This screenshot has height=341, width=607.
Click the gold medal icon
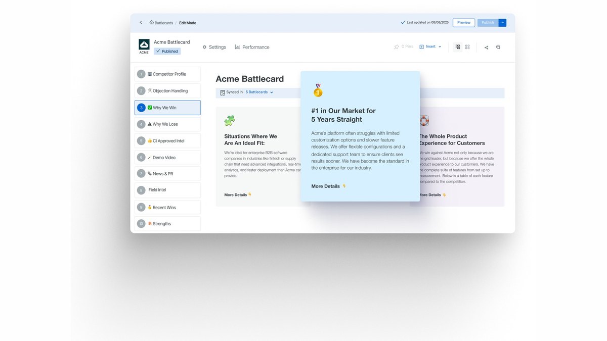point(318,90)
